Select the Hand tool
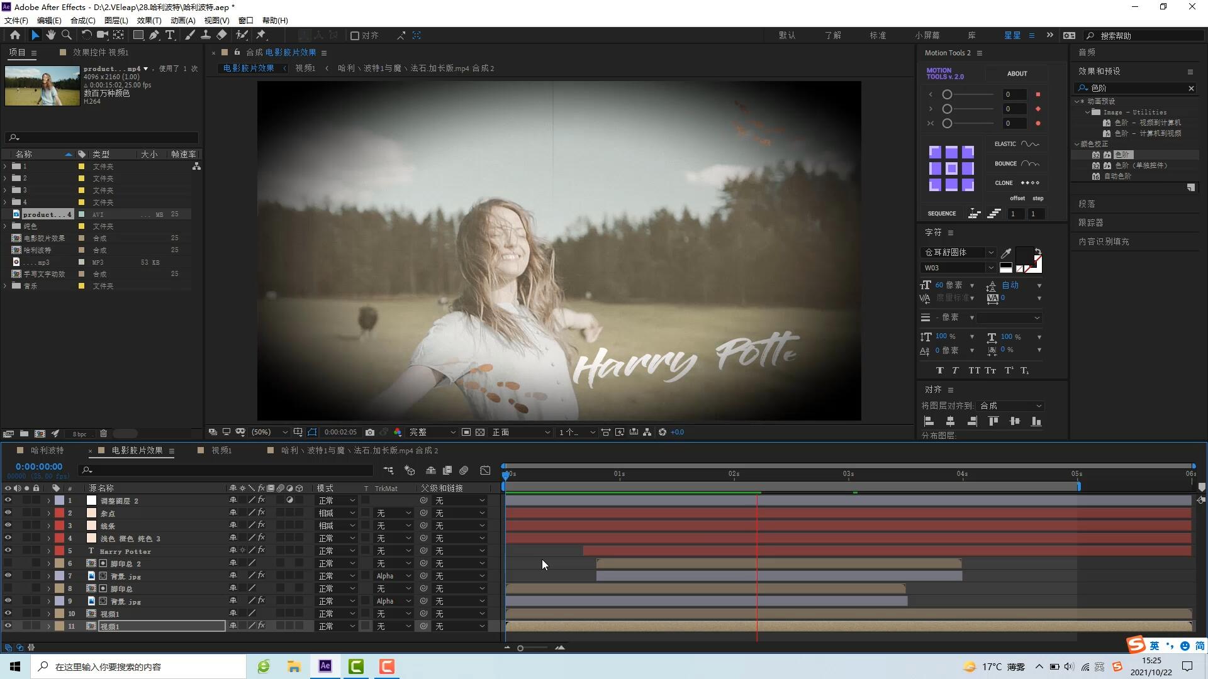Screen dimensions: 1208x679 pos(50,35)
